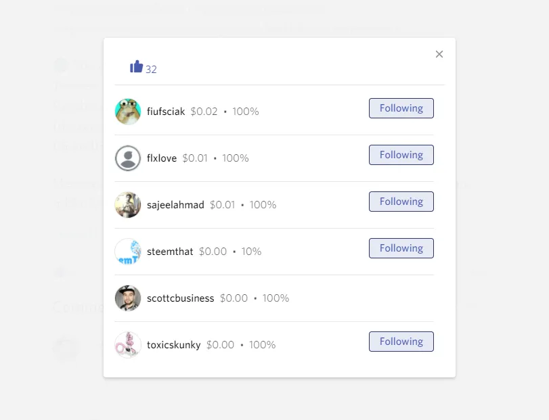Screen dimensions: 549x420
Task: Close the voters list dialog
Action: [439, 54]
